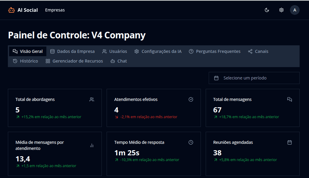Open the Configurações da IA tab
Screen dimensions: 309x178
[158, 51]
